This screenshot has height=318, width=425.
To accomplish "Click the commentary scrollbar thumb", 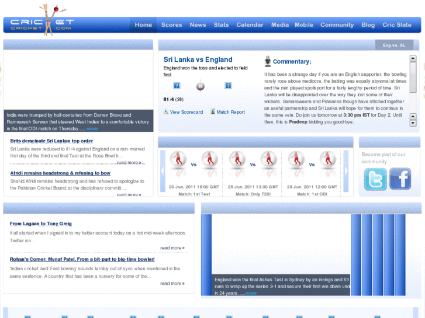I will [413, 78].
